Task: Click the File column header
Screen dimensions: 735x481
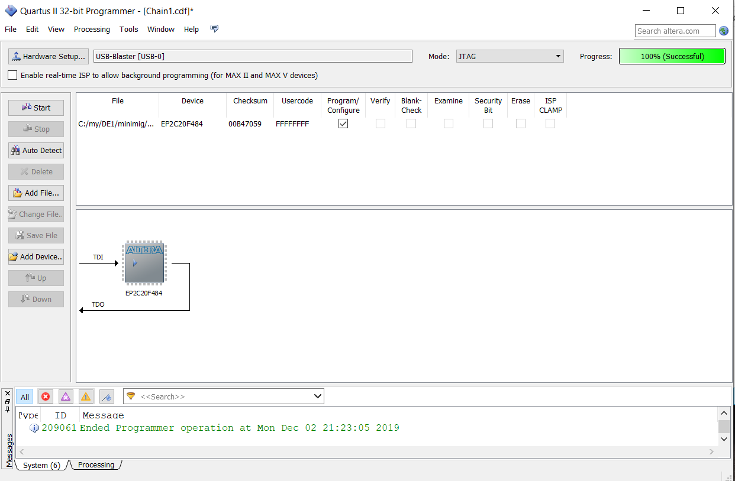Action: pos(118,101)
